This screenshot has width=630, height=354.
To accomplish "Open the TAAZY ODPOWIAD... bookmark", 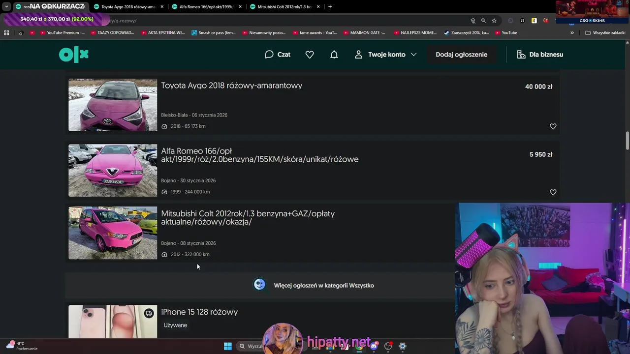I will (112, 33).
